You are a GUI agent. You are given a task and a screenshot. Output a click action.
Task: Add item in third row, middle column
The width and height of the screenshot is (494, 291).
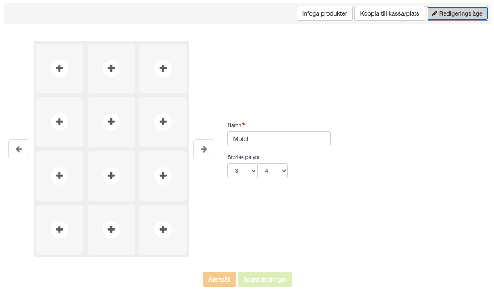coord(111,176)
